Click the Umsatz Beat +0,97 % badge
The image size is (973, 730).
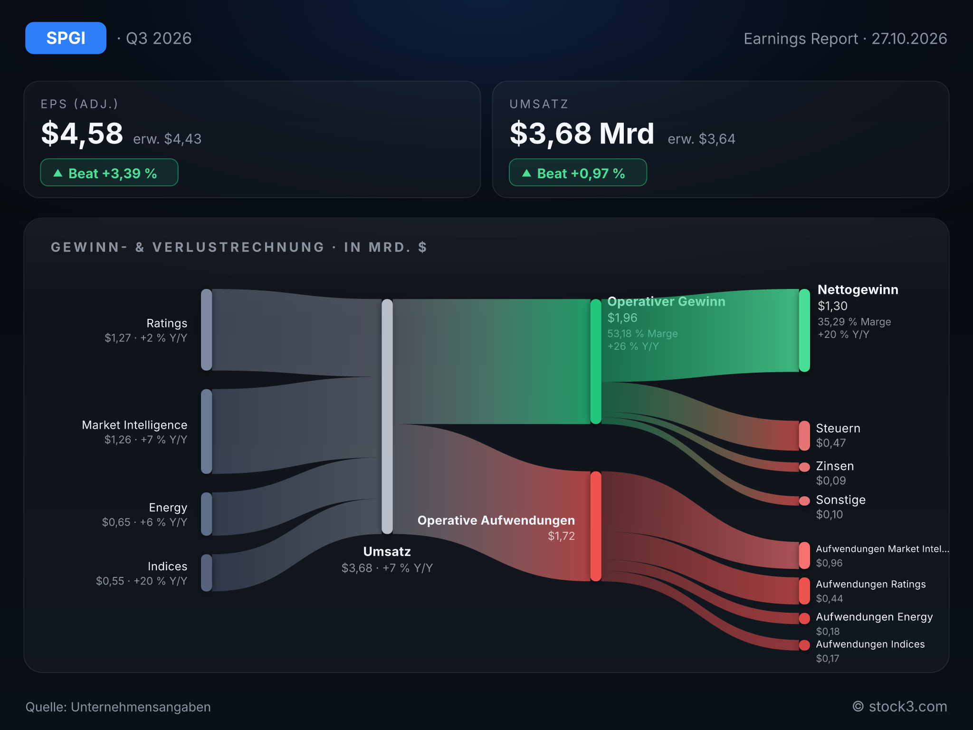(x=578, y=173)
